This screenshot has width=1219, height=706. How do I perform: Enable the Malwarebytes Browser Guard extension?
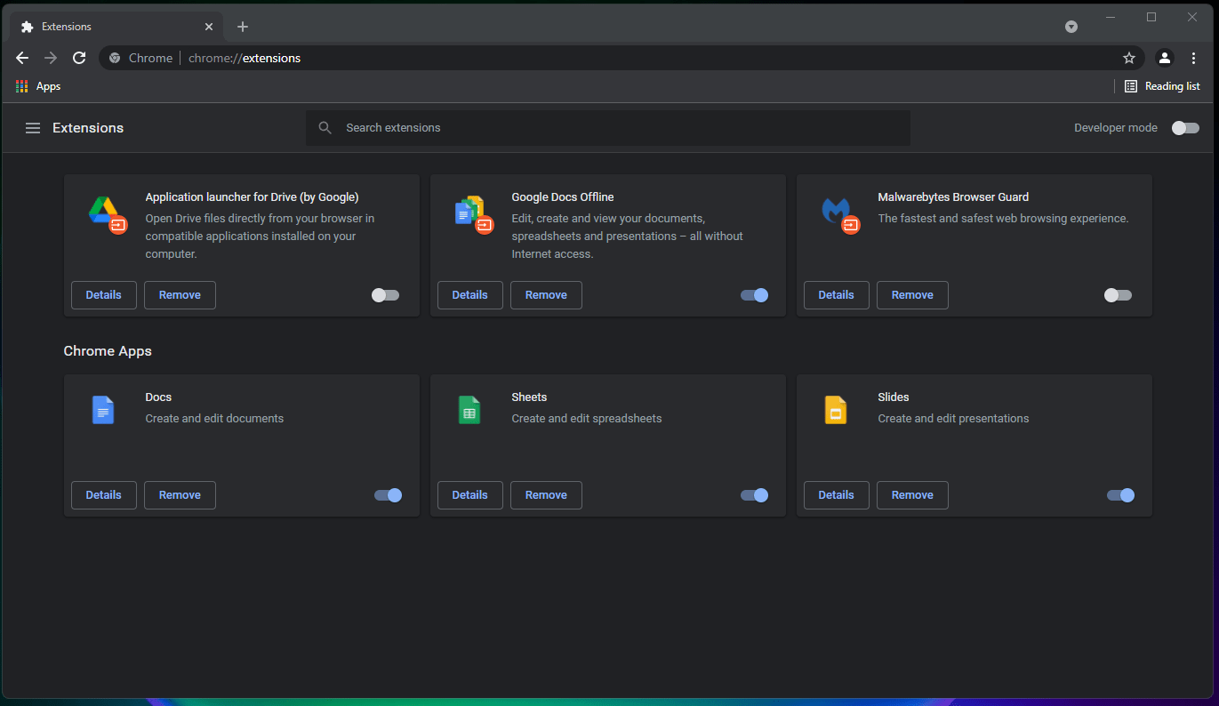click(x=1117, y=294)
